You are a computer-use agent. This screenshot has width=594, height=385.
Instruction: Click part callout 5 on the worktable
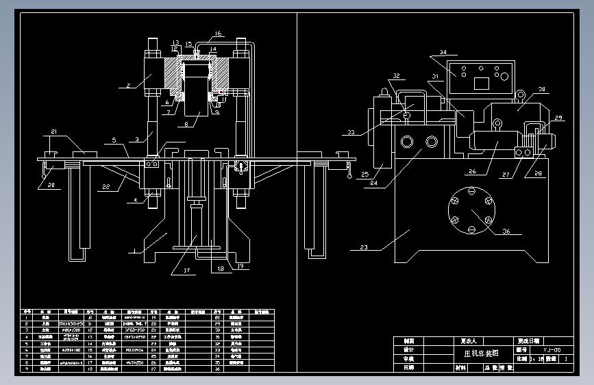[114, 140]
